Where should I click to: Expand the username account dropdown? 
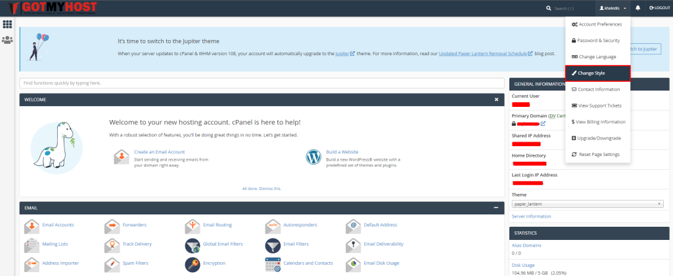pyautogui.click(x=612, y=8)
